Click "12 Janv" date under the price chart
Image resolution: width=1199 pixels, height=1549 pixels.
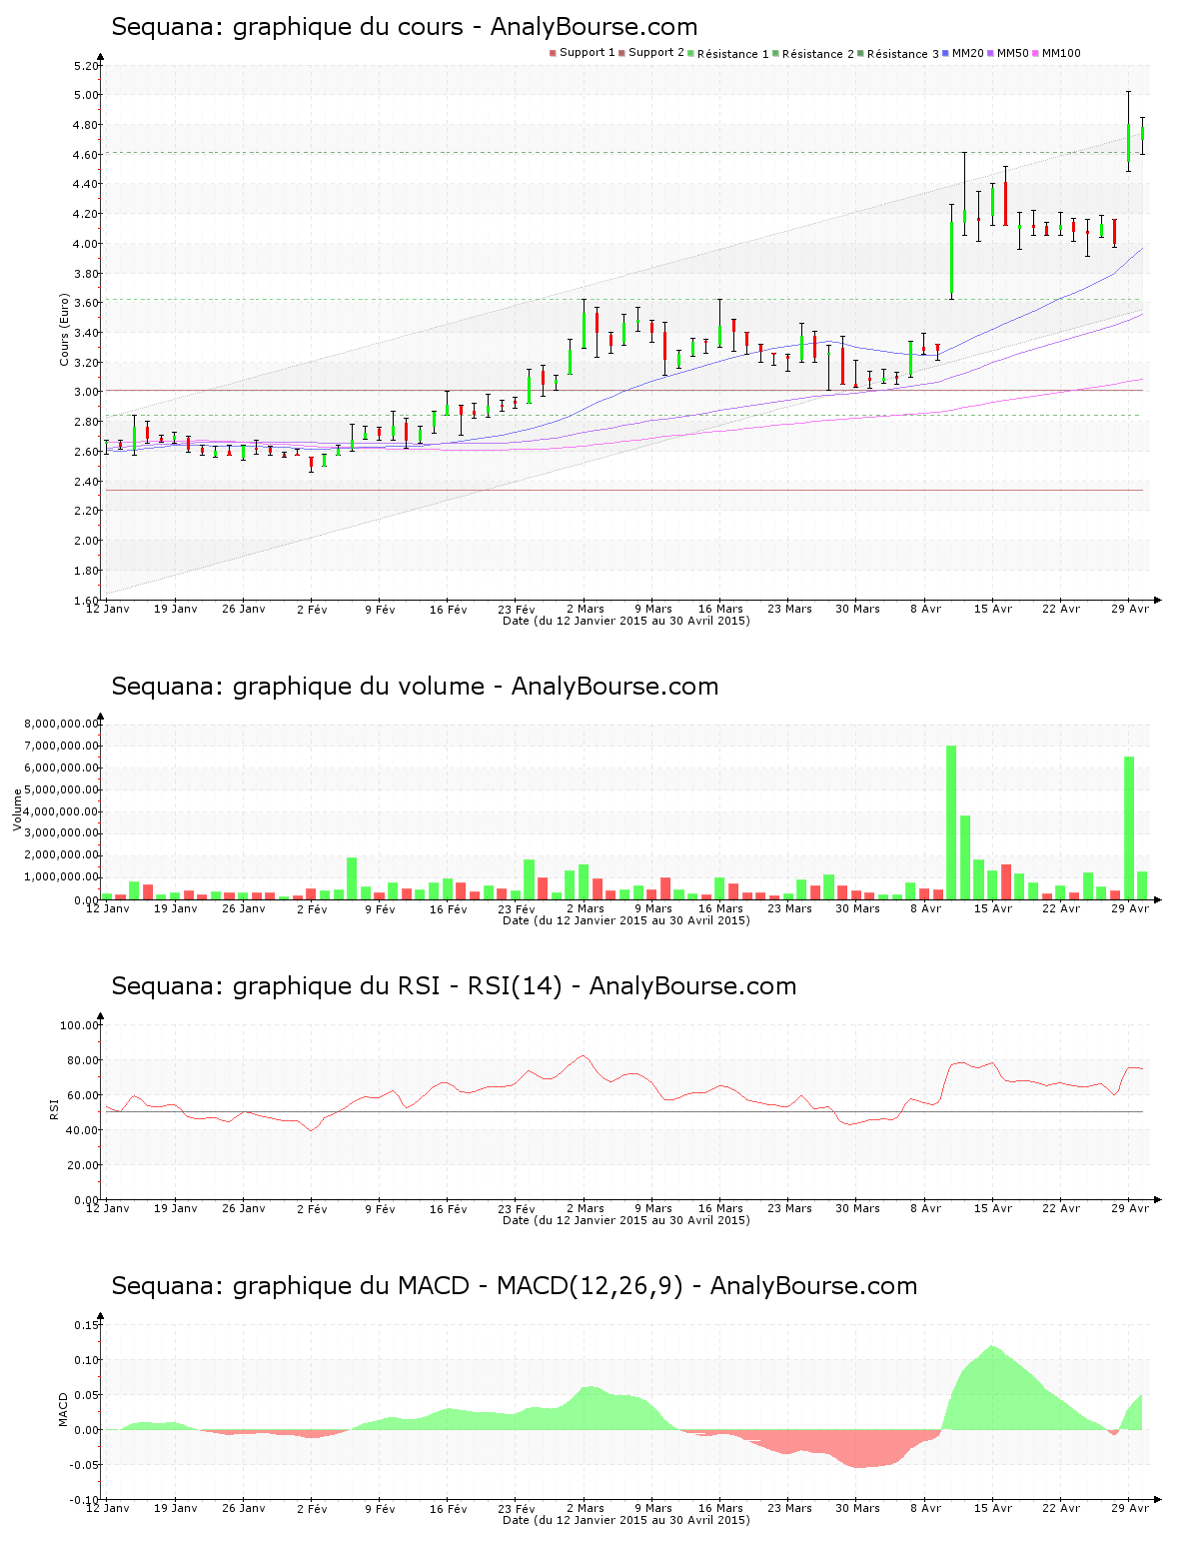click(x=108, y=609)
